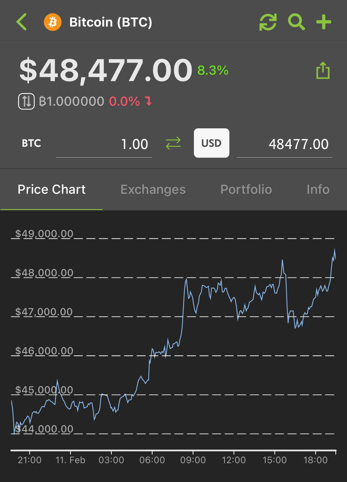Switch to the Exchanges tab

coord(153,190)
